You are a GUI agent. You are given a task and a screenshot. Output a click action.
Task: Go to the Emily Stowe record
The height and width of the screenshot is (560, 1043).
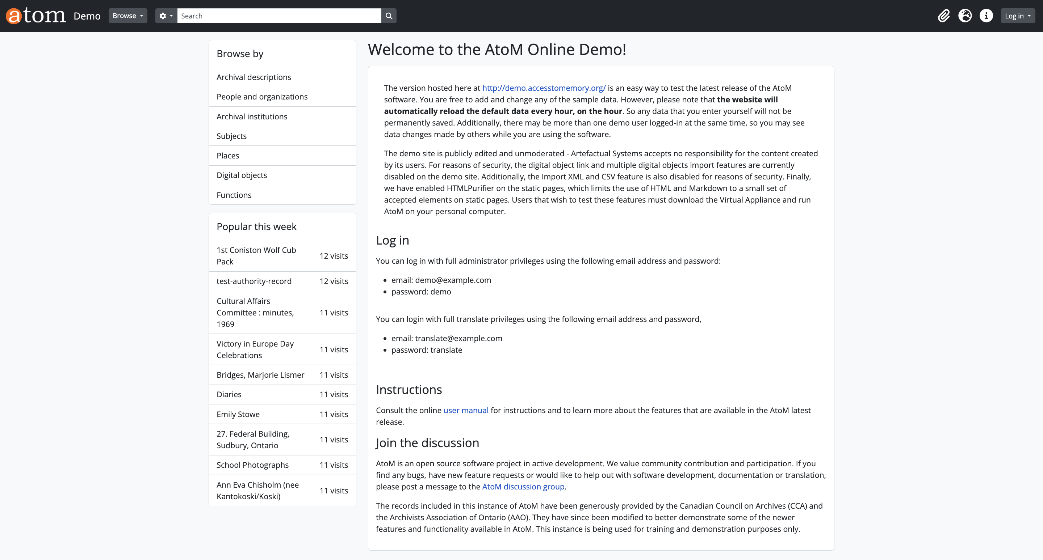[x=238, y=414]
